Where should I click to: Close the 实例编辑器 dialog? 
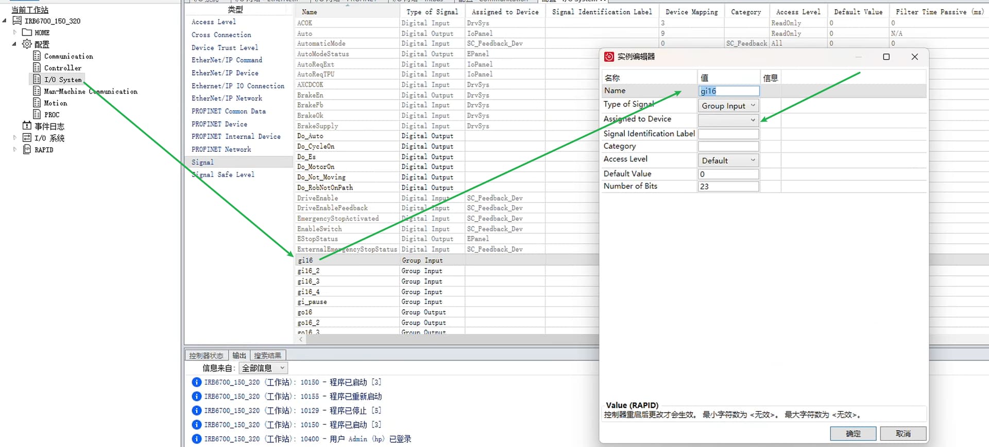tap(915, 57)
